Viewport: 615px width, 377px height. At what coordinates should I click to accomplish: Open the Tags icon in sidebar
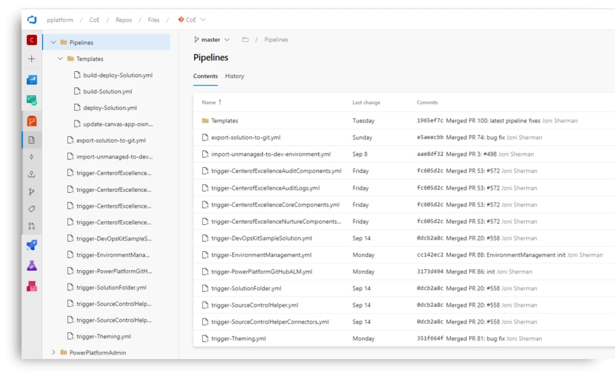click(x=31, y=208)
